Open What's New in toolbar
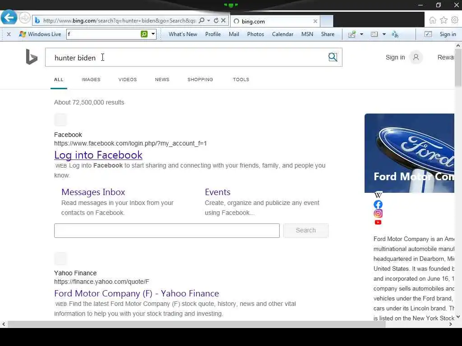The image size is (462, 346). click(x=183, y=34)
